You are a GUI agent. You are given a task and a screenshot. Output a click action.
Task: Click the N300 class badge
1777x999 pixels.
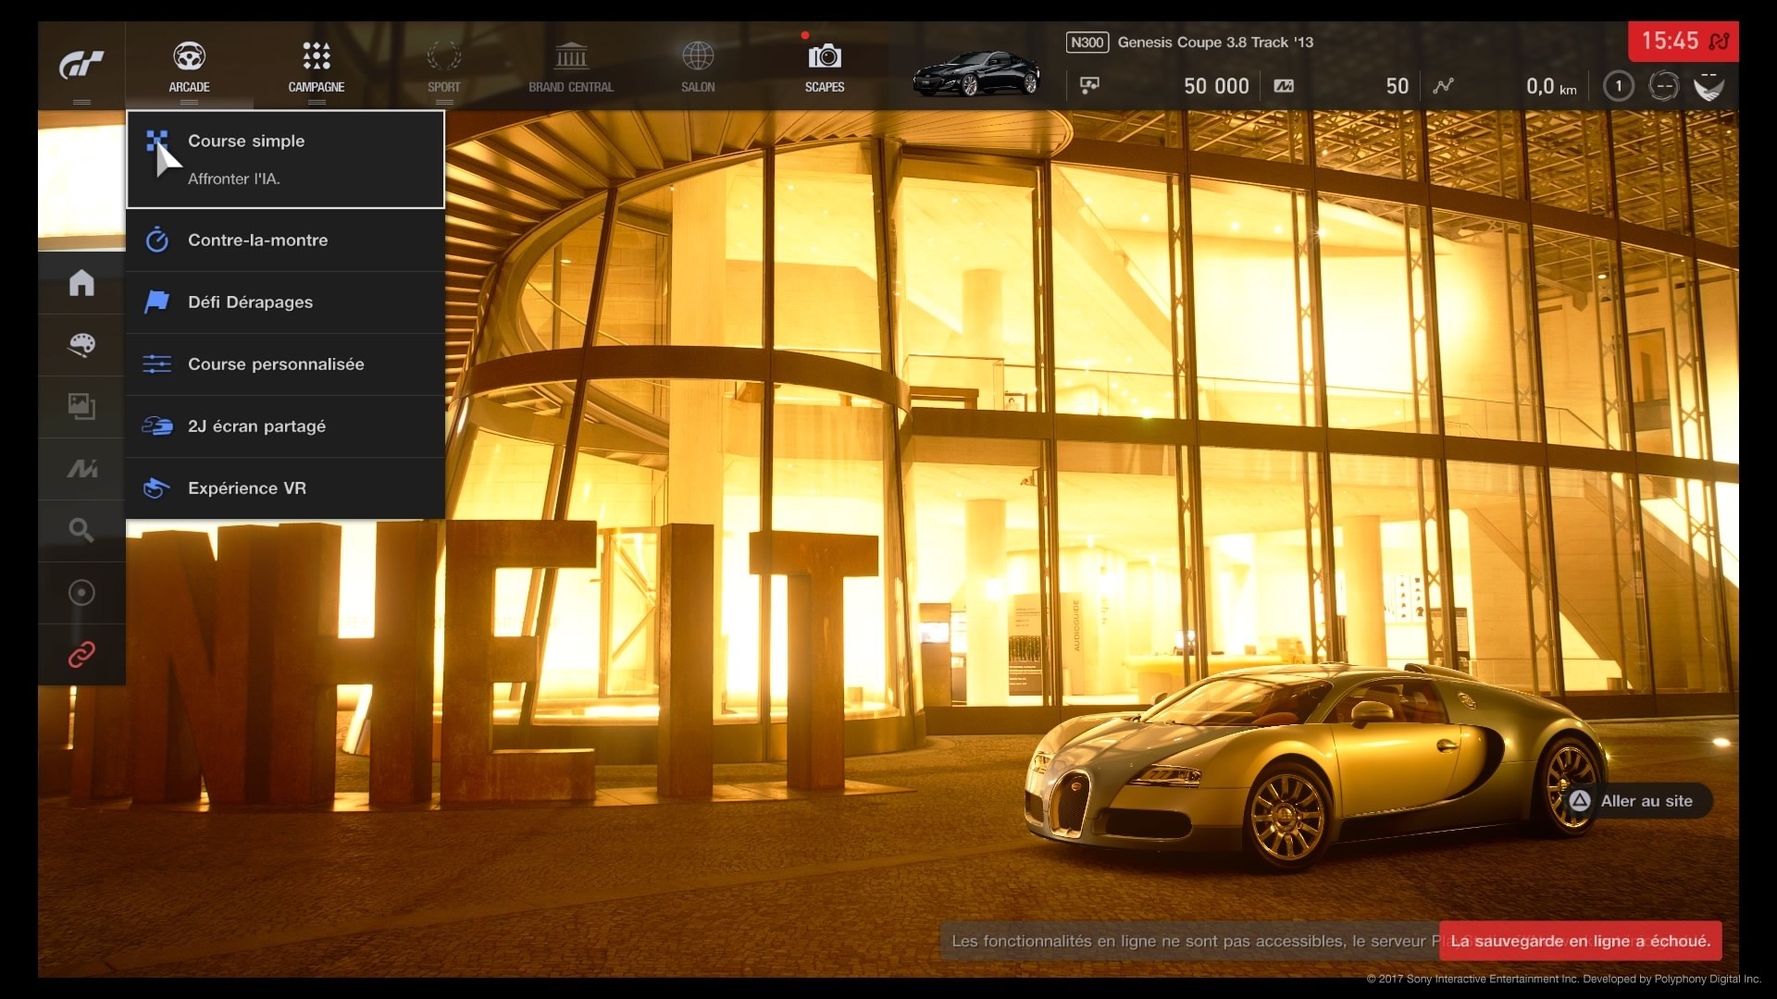(x=1087, y=43)
